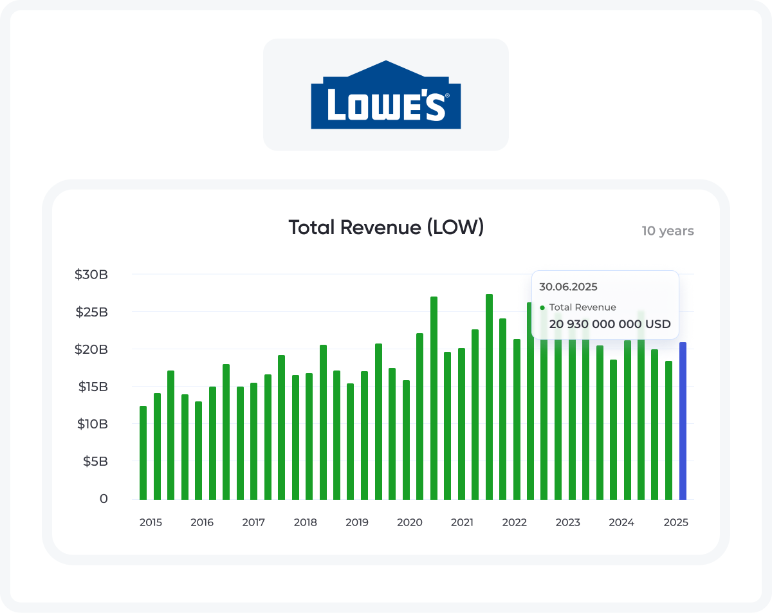Click the '0' axis label
This screenshot has width=772, height=613.
[104, 499]
